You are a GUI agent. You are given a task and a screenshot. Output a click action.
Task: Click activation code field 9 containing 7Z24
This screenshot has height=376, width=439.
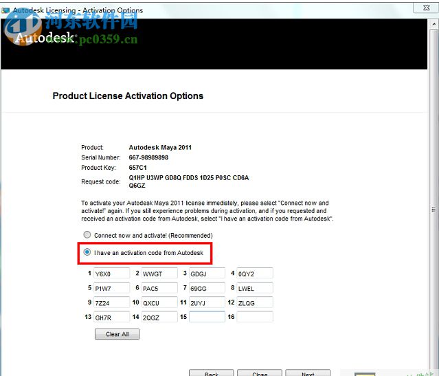[x=111, y=302]
